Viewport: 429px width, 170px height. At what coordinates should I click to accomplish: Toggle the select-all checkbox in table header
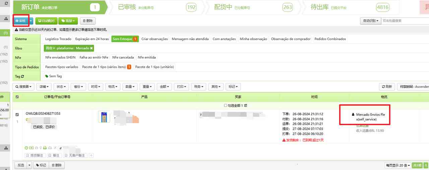pos(17,97)
